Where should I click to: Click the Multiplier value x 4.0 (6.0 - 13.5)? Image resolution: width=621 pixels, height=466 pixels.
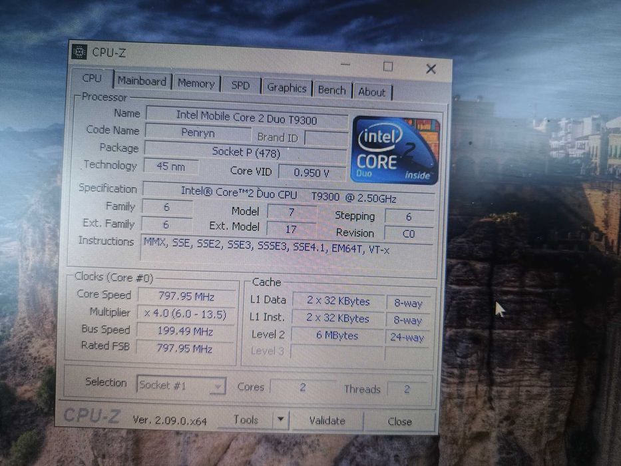[186, 314]
